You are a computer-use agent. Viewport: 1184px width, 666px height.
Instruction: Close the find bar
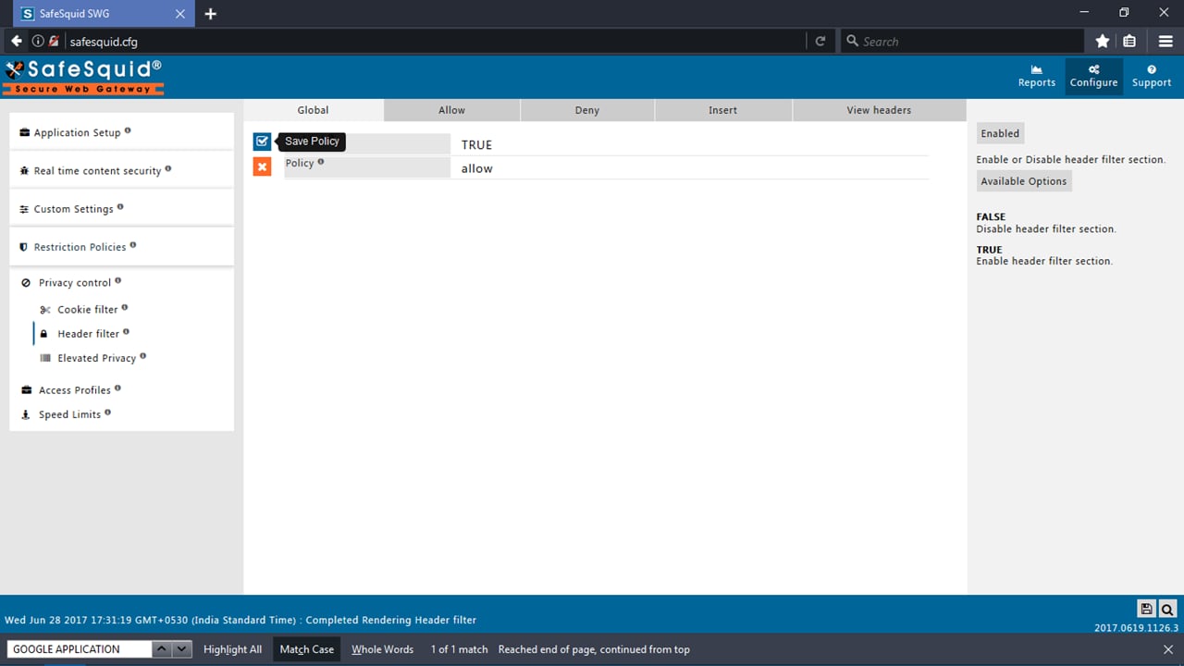click(1168, 649)
